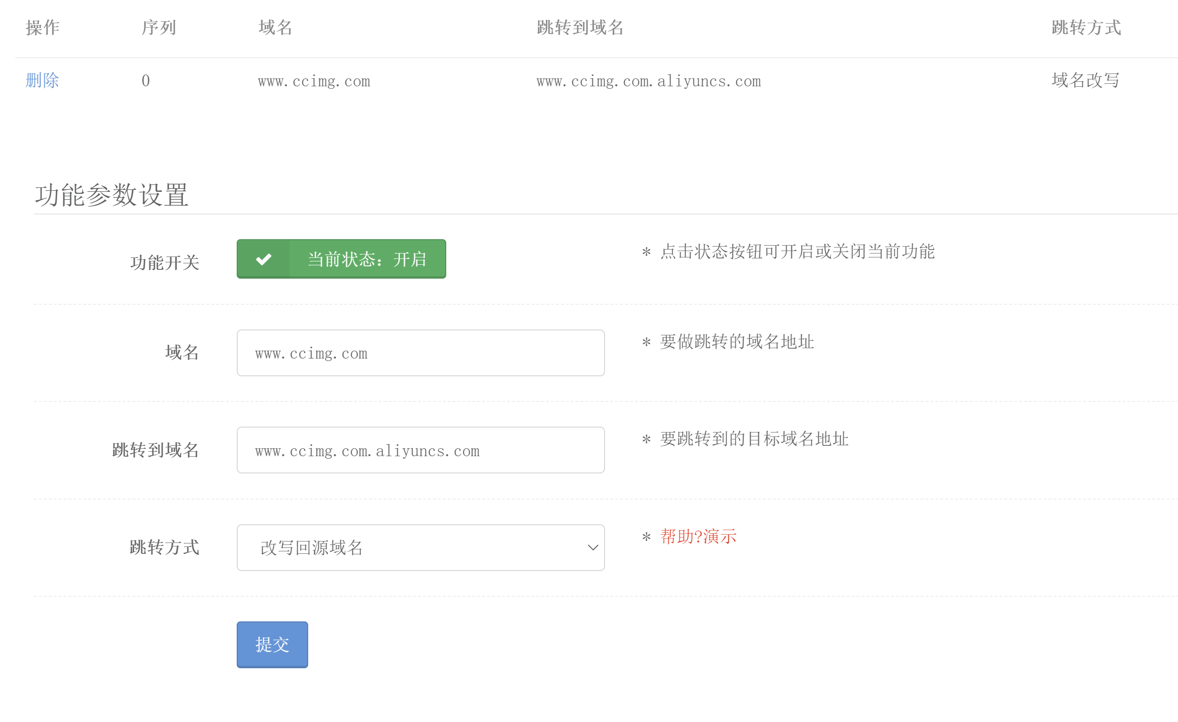
Task: Click the 跳转方式 form label
Action: pyautogui.click(x=165, y=547)
